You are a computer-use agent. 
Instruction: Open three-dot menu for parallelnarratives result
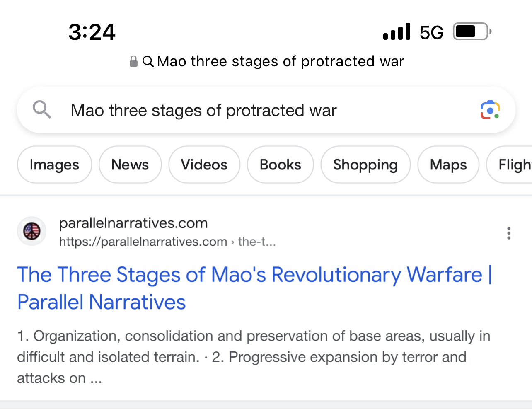point(509,233)
